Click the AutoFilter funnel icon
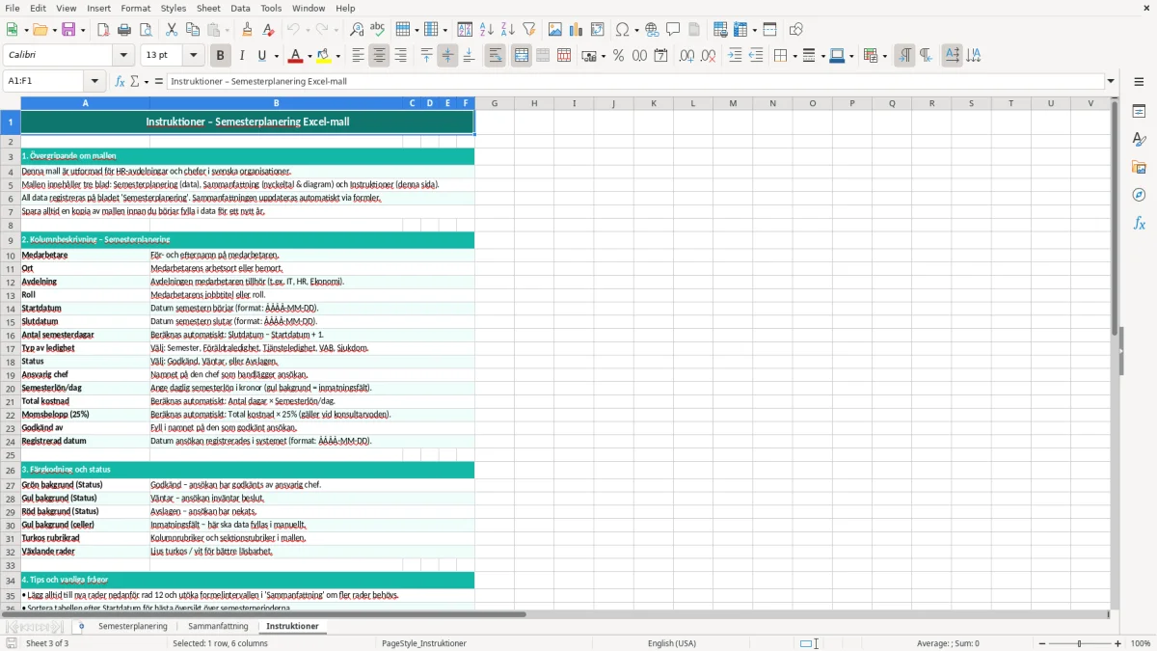 tap(529, 30)
